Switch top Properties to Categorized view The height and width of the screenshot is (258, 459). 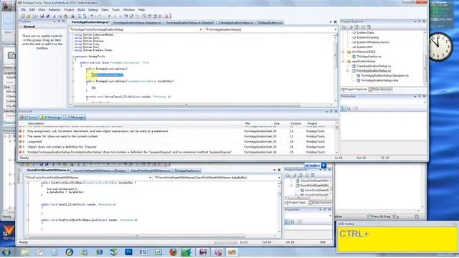point(344,108)
